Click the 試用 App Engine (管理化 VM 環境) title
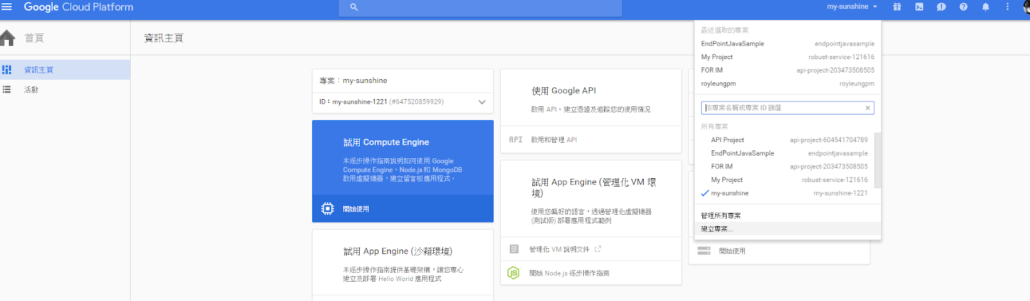The image size is (1030, 301). [x=594, y=187]
